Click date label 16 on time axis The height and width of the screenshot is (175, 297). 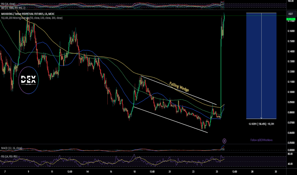(111, 172)
